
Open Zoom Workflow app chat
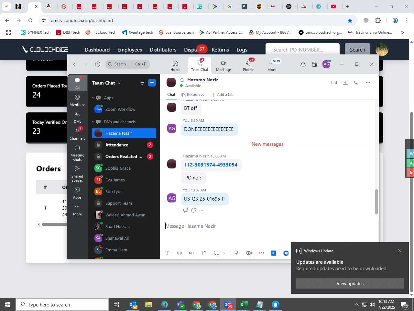124,109
